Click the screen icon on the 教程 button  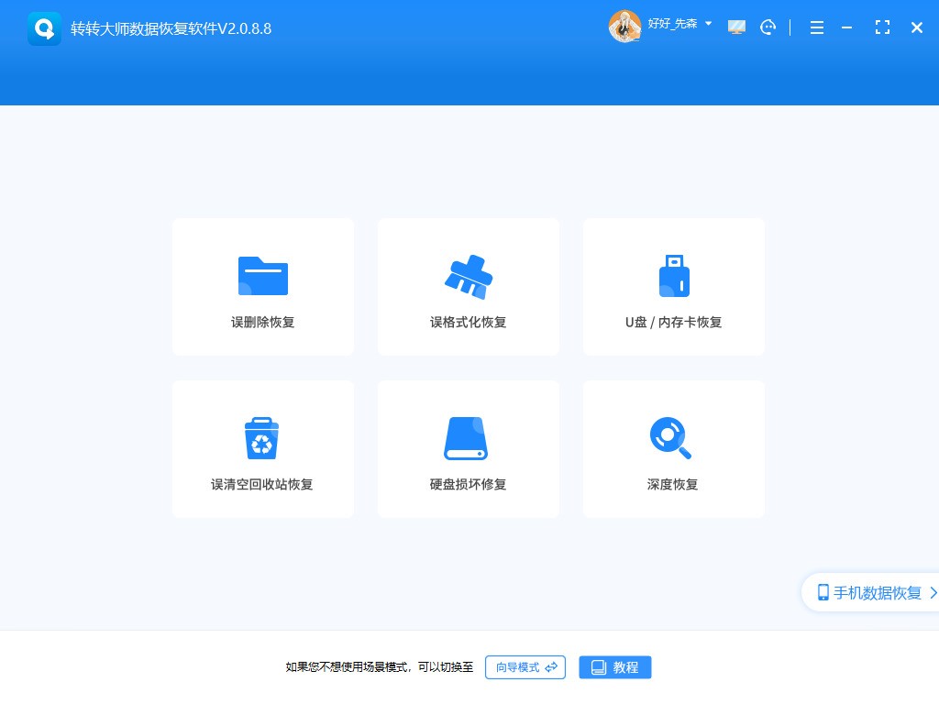pyautogui.click(x=599, y=667)
